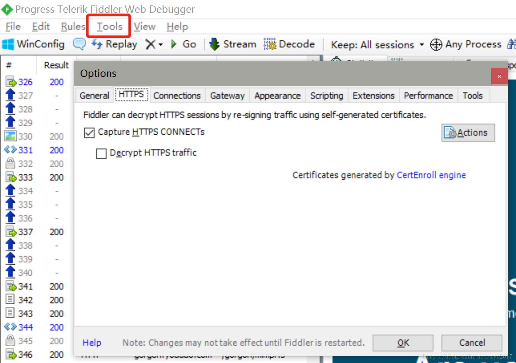This screenshot has height=363, width=516.
Task: Click the comment speech bubble icon
Action: (79, 44)
